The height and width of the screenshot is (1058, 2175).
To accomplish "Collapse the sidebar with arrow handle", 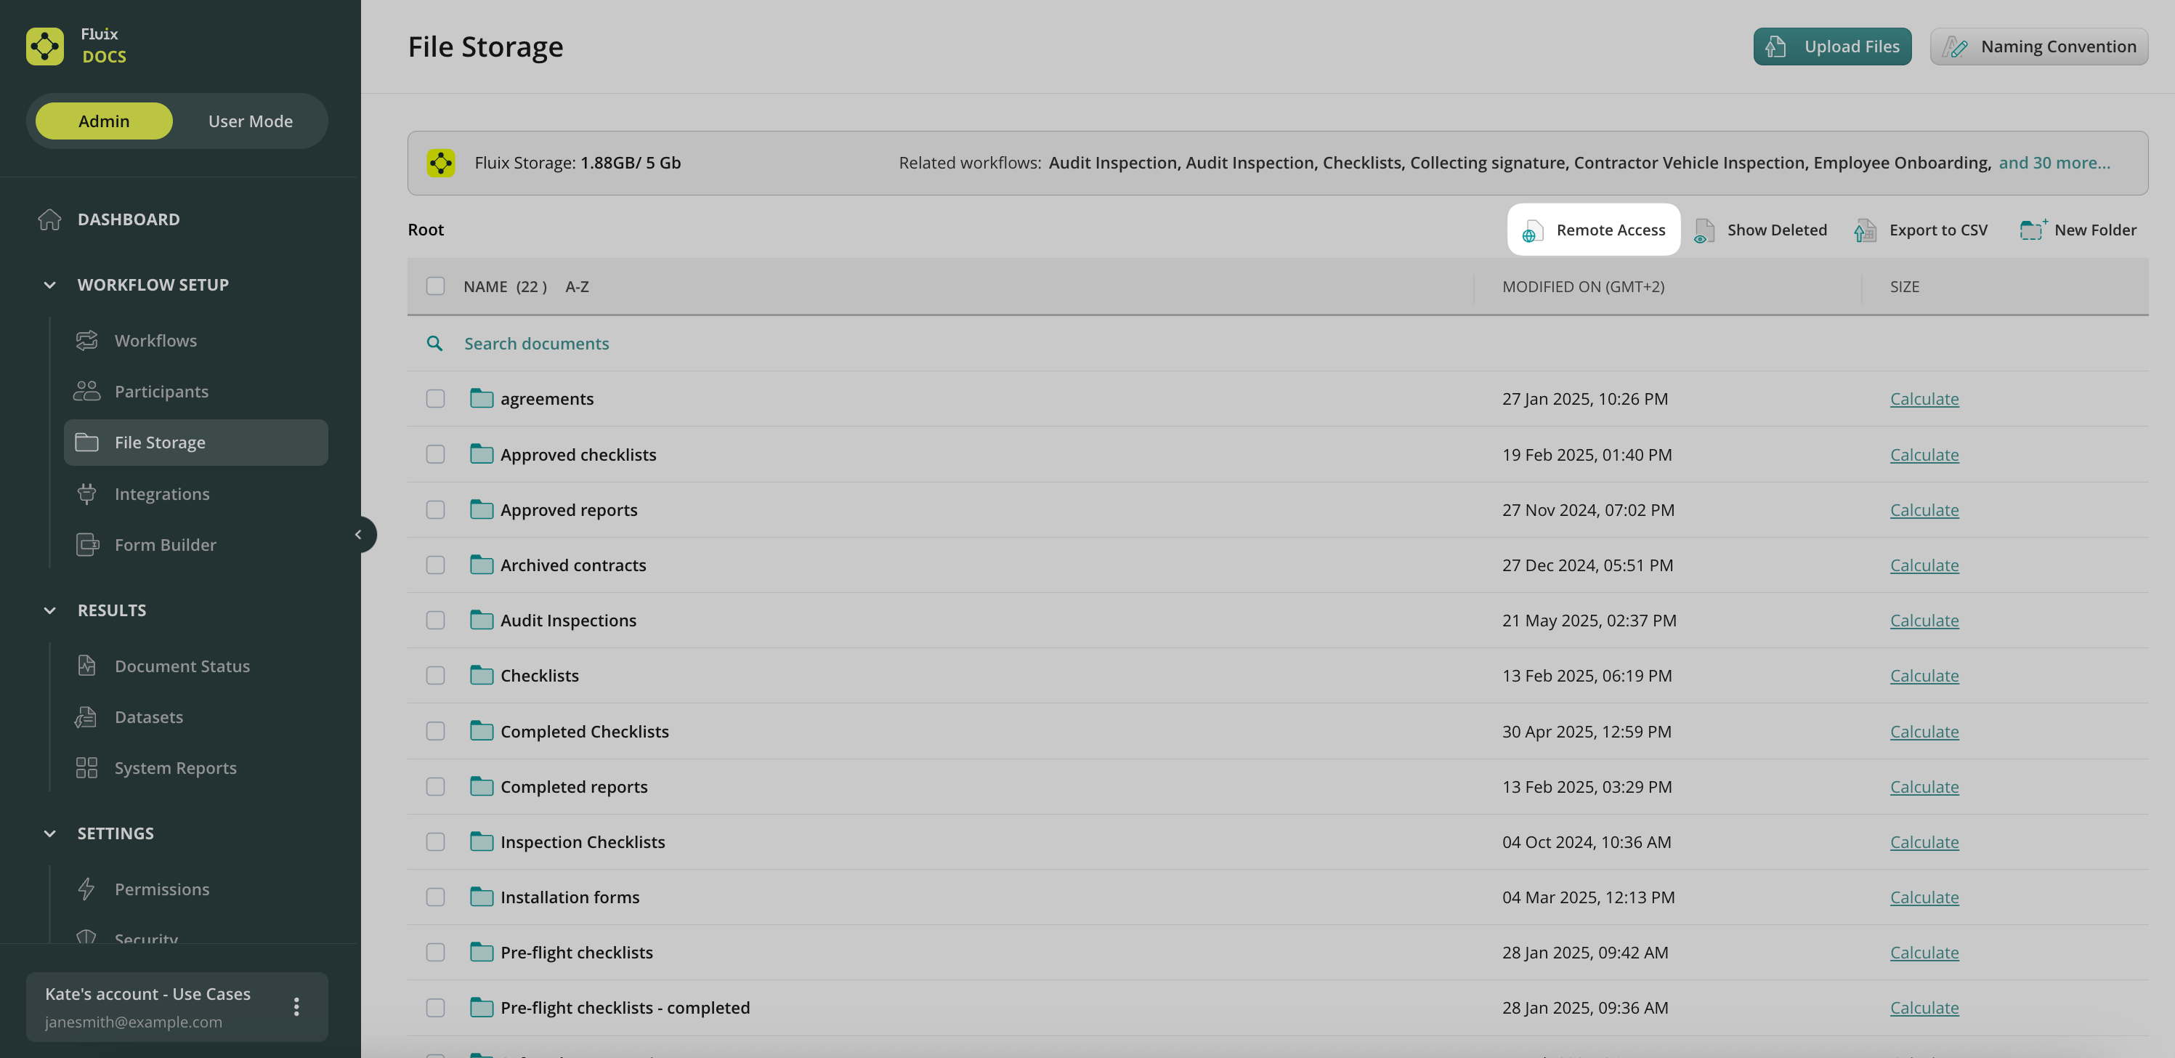I will tap(359, 535).
